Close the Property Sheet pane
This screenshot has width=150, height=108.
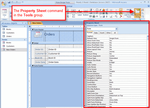148,23
